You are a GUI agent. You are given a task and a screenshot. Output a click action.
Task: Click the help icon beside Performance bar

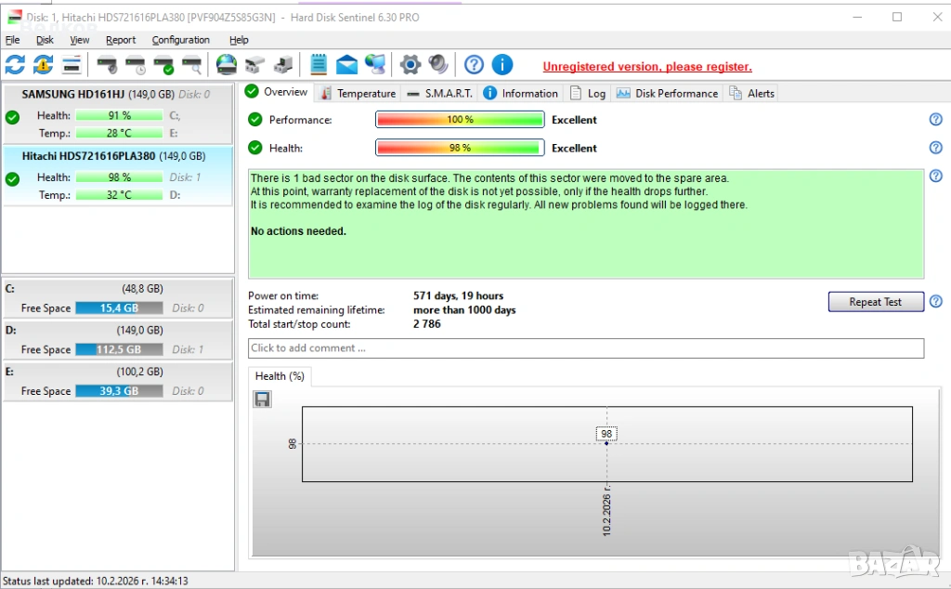[x=935, y=120]
